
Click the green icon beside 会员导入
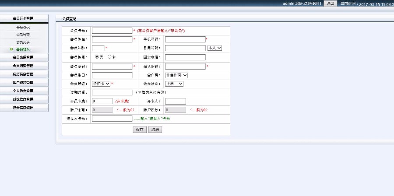(11, 49)
